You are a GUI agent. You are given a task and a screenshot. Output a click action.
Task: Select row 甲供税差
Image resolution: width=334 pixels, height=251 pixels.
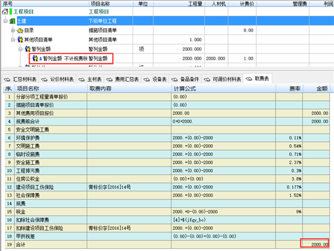click(x=167, y=237)
